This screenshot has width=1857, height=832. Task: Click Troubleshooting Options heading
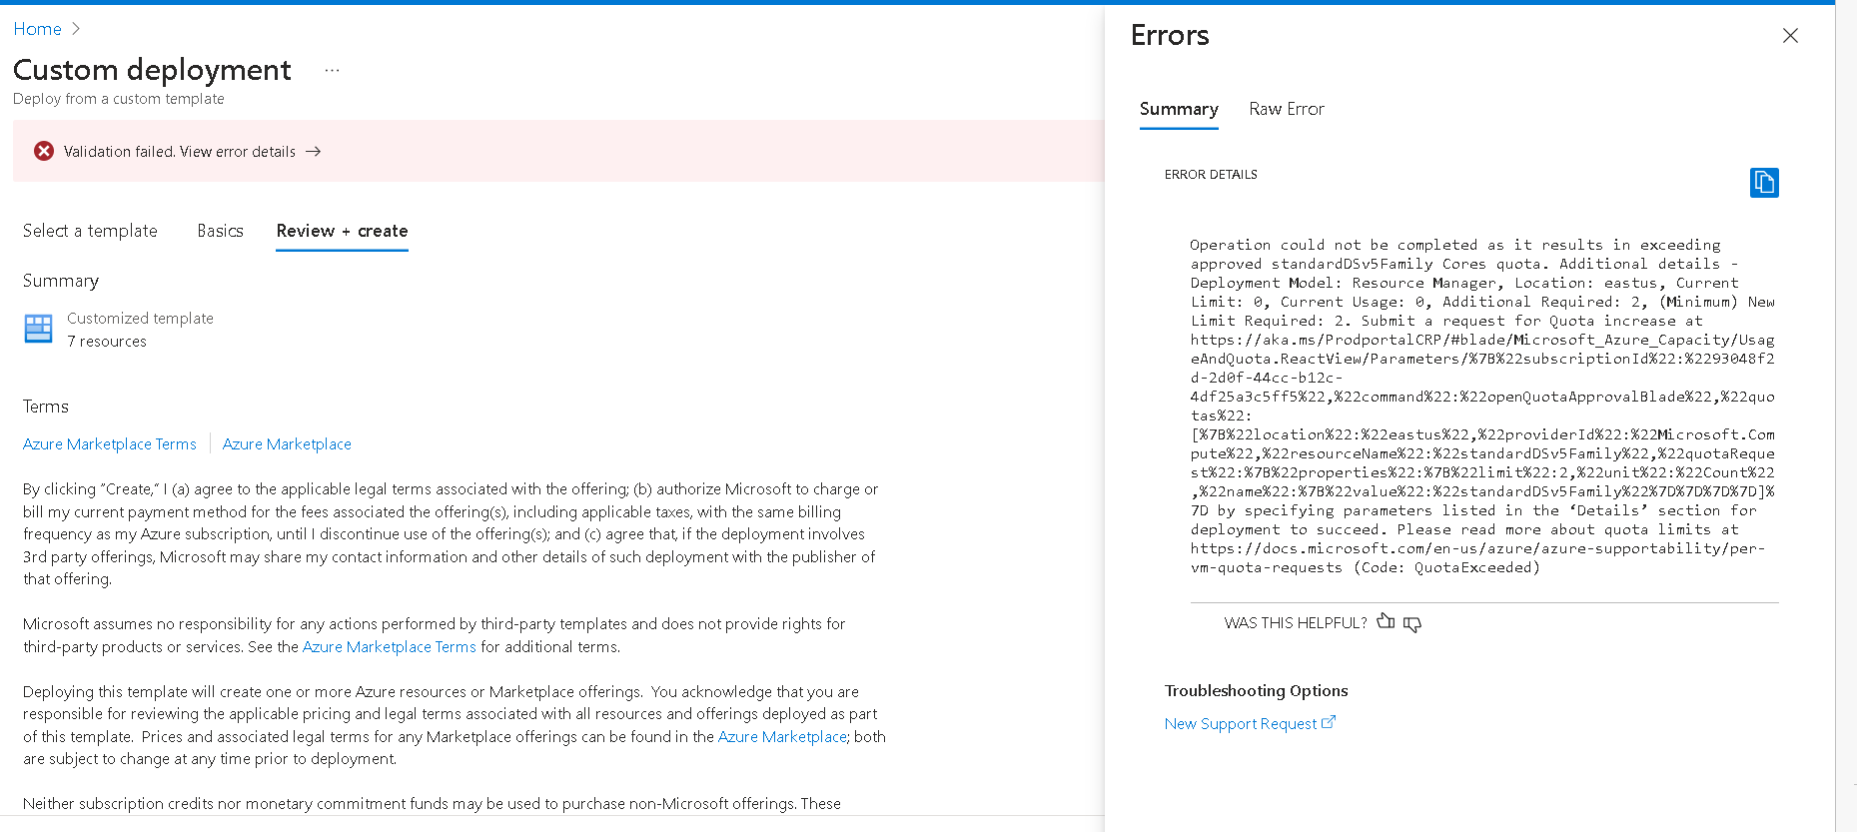[1256, 690]
